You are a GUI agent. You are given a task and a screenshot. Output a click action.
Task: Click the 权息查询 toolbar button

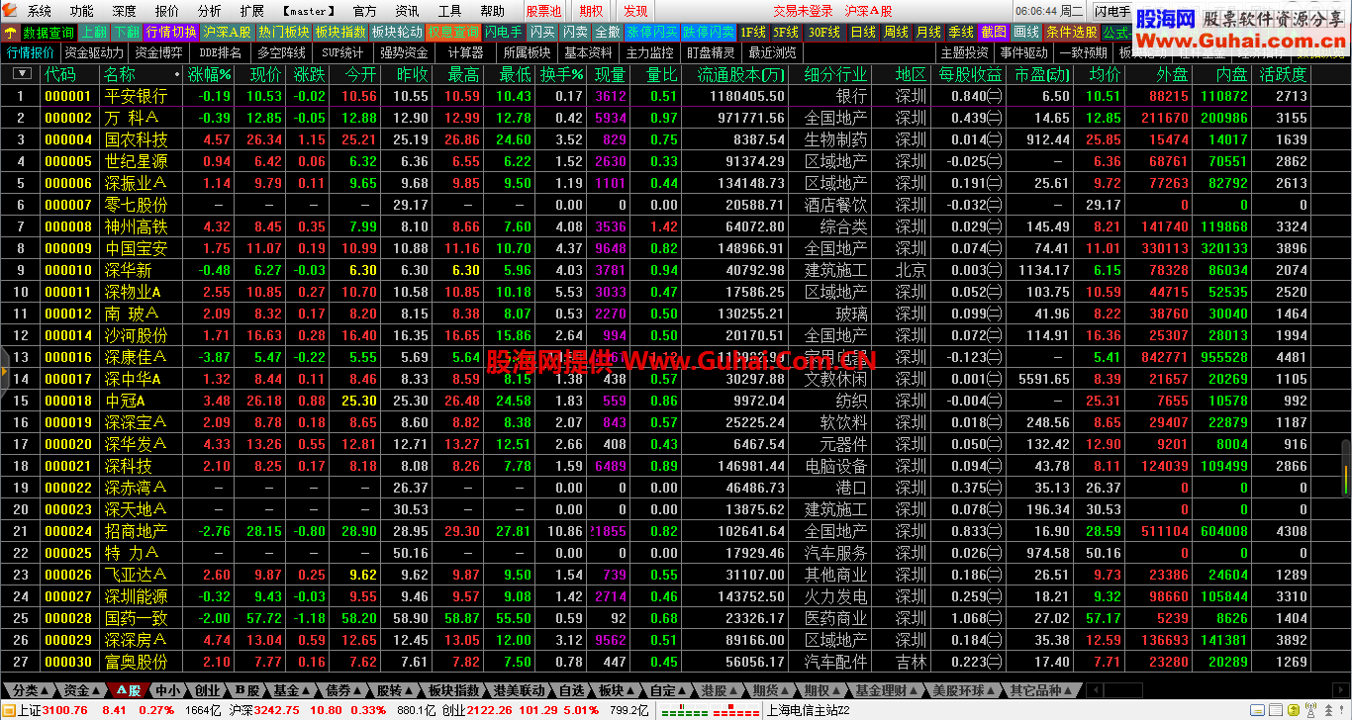[454, 32]
